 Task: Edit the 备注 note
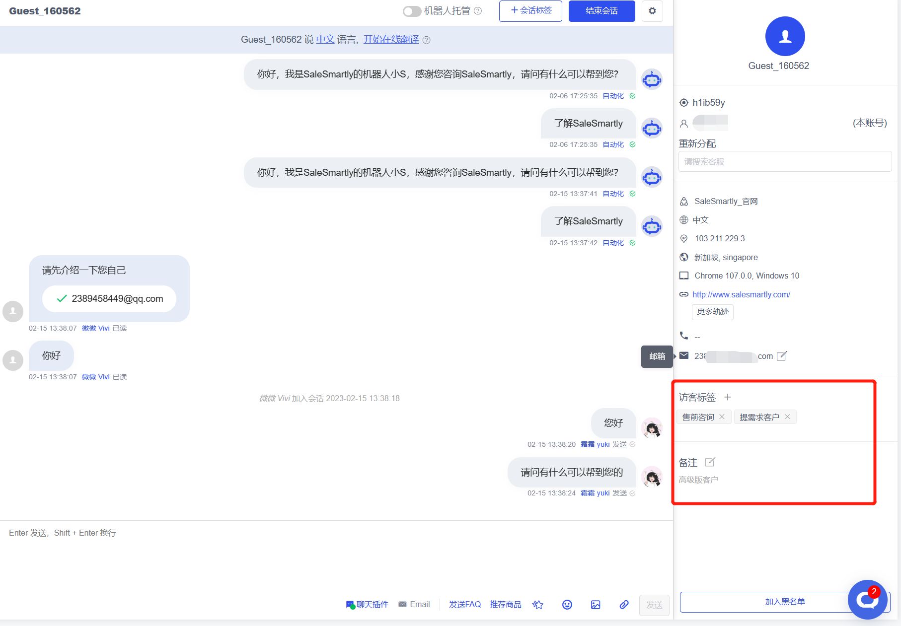point(710,462)
